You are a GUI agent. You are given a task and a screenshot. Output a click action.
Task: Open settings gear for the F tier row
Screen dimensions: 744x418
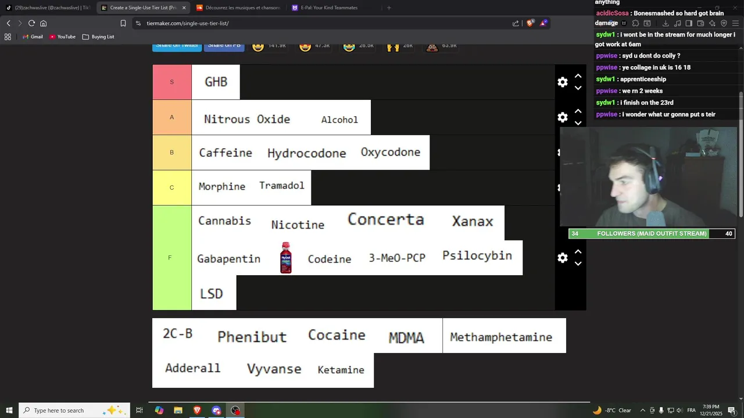562,258
